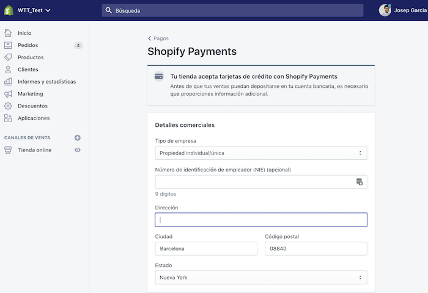Click the NIE employer identification field
This screenshot has height=293, width=428.
pyautogui.click(x=261, y=182)
